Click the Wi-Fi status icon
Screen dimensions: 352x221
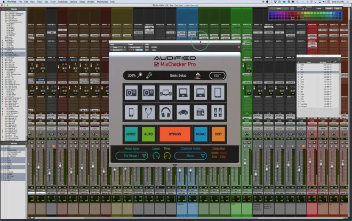[311, 2]
